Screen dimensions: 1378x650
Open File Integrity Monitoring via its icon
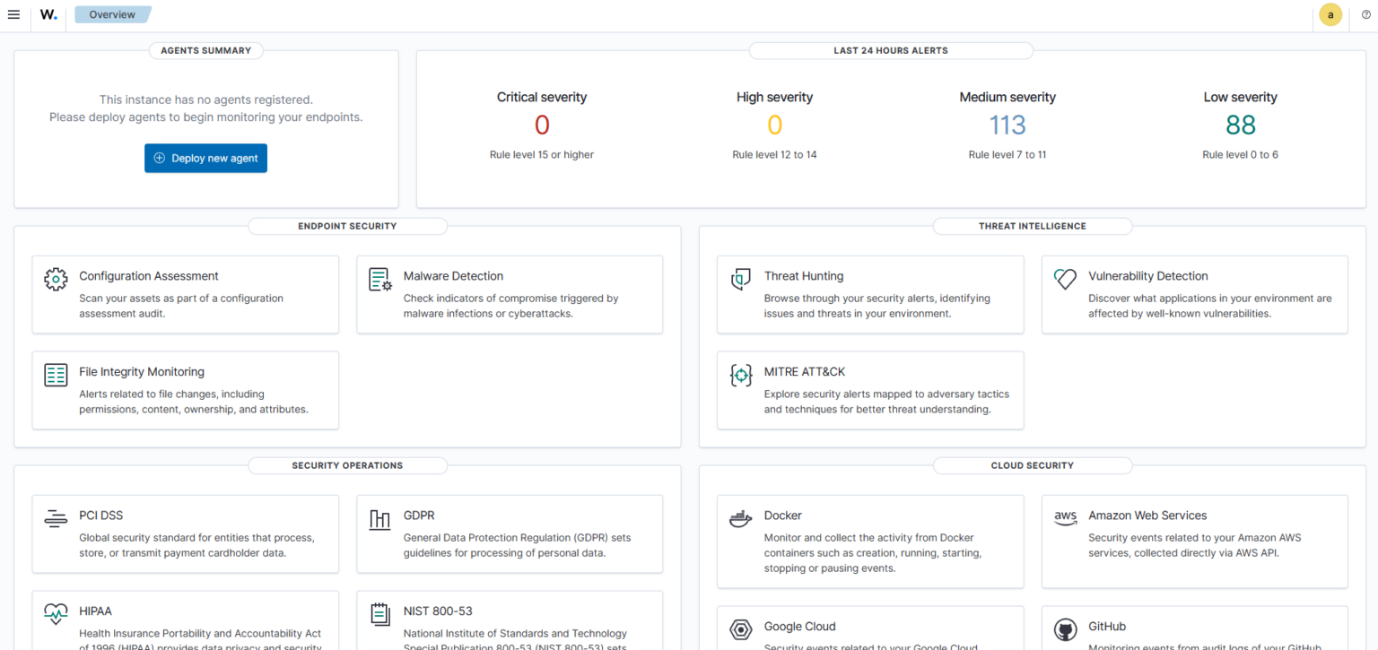point(55,375)
